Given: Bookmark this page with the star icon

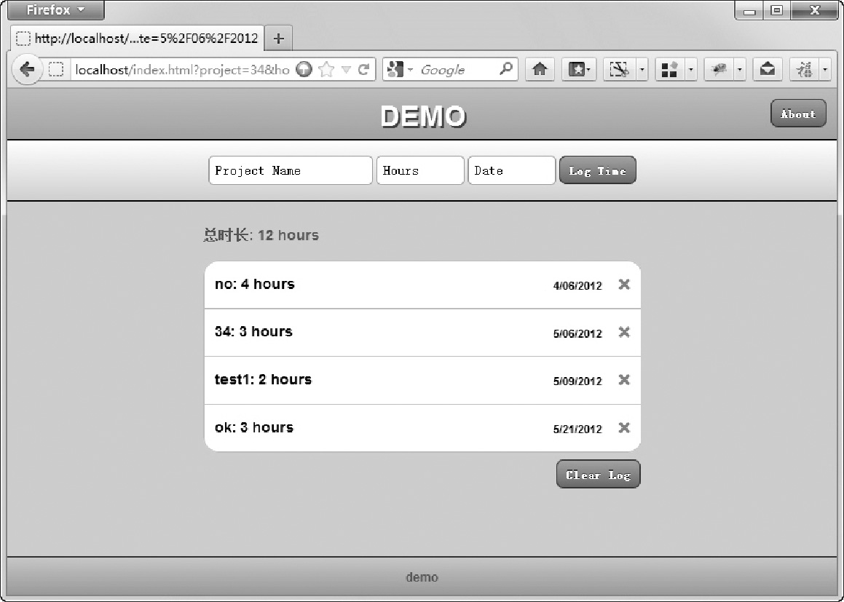Looking at the screenshot, I should (326, 69).
